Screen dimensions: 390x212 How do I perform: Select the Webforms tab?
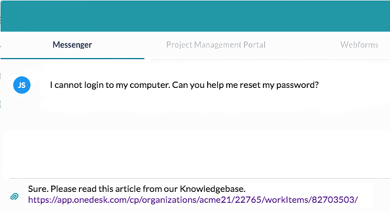[x=359, y=45]
